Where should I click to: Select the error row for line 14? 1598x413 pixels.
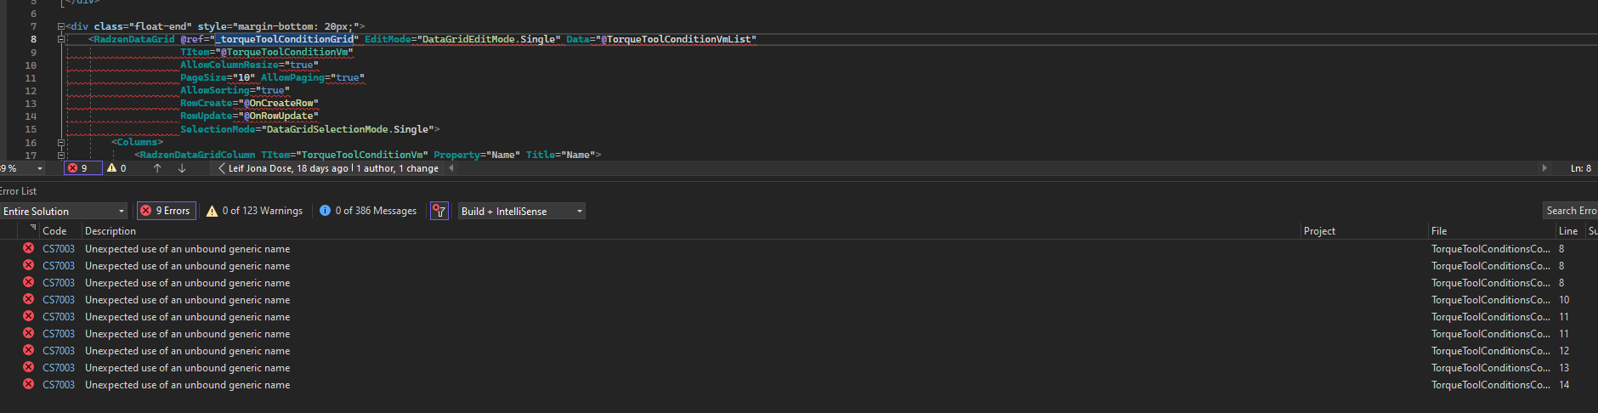(799, 385)
